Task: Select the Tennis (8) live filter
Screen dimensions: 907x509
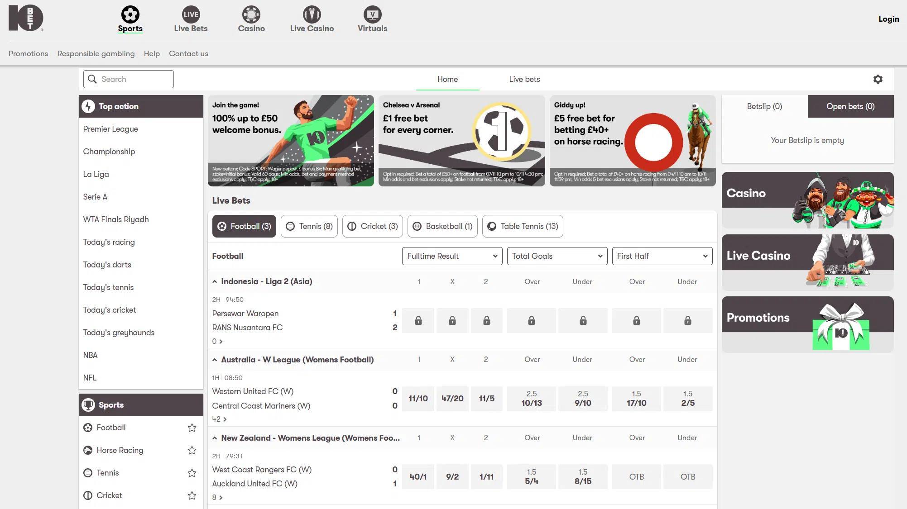Action: click(x=309, y=226)
